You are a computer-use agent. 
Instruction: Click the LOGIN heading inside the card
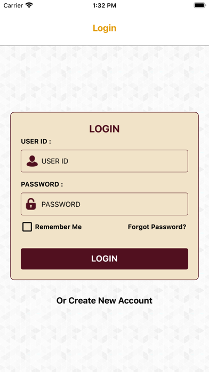(x=104, y=129)
